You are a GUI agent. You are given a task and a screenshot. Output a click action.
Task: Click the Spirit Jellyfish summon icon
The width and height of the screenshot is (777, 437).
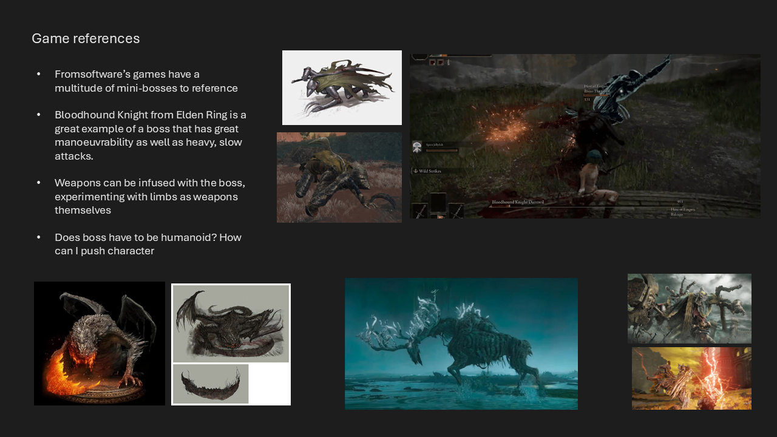click(418, 147)
